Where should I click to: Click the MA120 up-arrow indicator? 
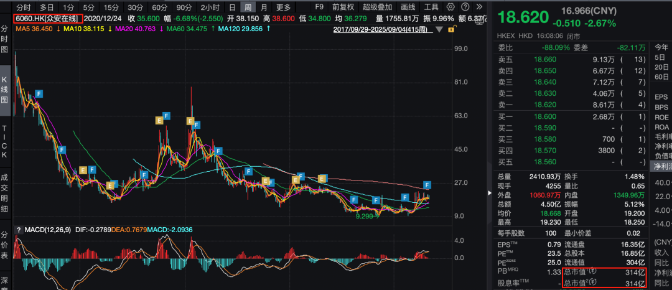[268, 29]
